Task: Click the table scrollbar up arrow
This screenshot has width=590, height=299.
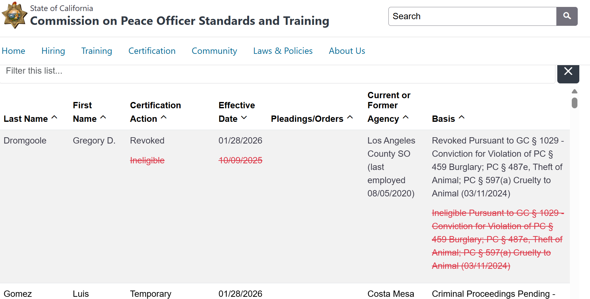Action: click(574, 91)
